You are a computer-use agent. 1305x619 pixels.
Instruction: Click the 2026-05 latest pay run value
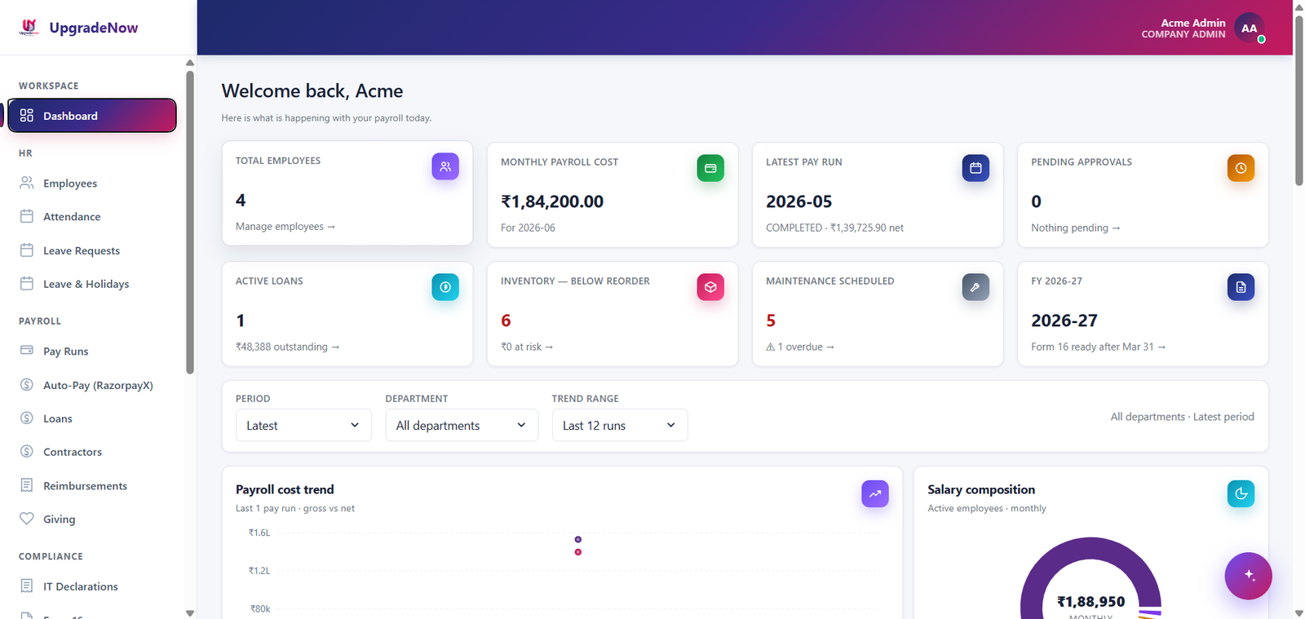pos(799,201)
